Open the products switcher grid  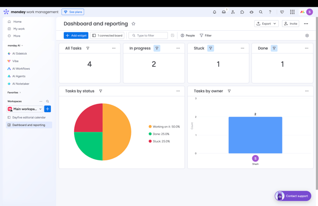[292, 12]
